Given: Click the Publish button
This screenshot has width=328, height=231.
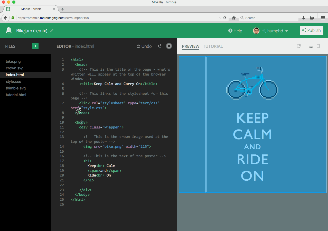Looking at the screenshot, I should pos(311,30).
